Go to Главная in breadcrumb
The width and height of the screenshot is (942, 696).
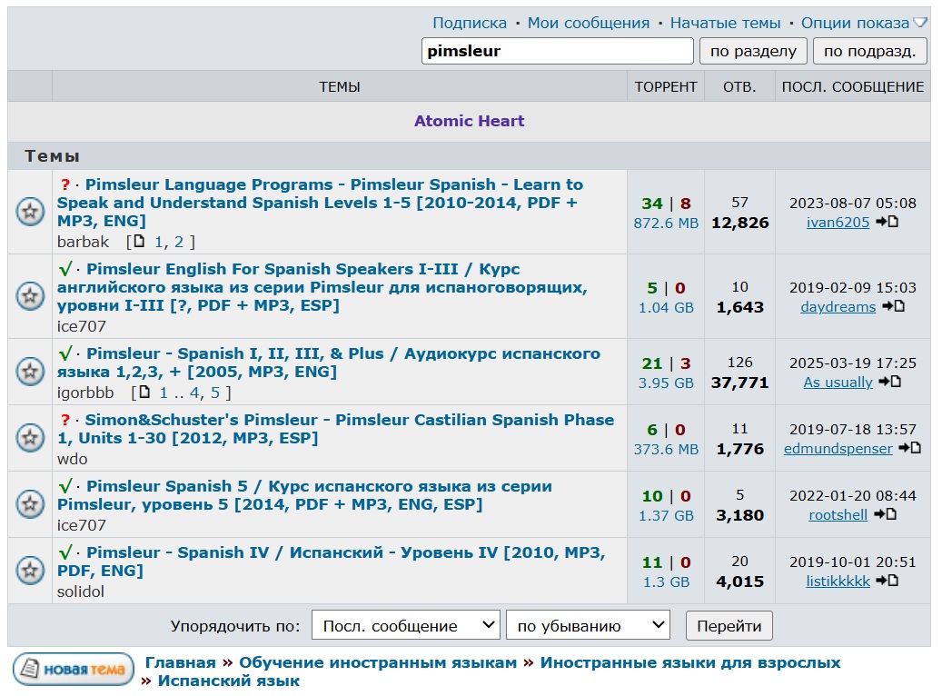(x=180, y=662)
